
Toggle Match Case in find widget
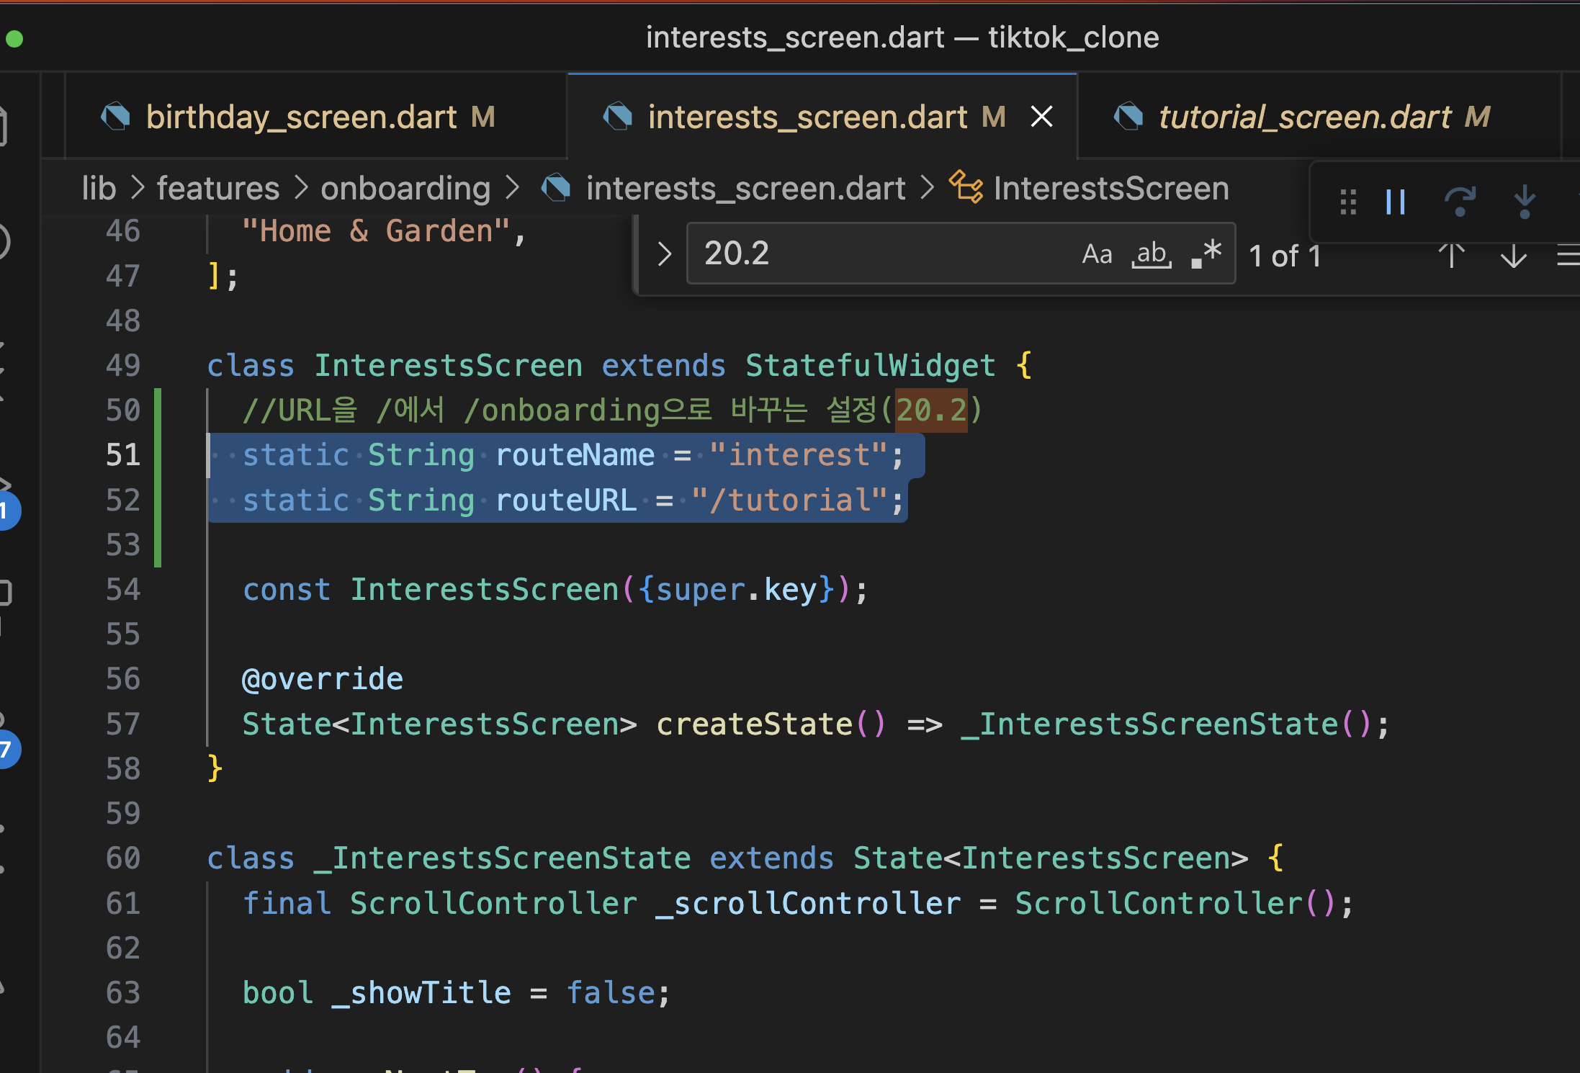(x=1097, y=254)
